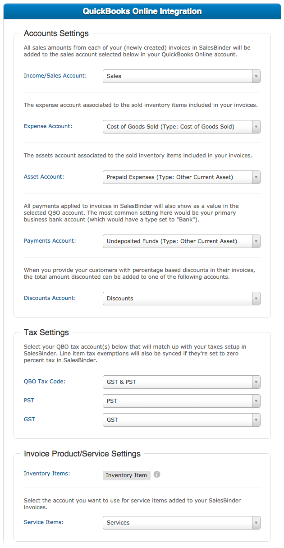Click the Expense Account label
The image size is (284, 548).
[x=48, y=126]
